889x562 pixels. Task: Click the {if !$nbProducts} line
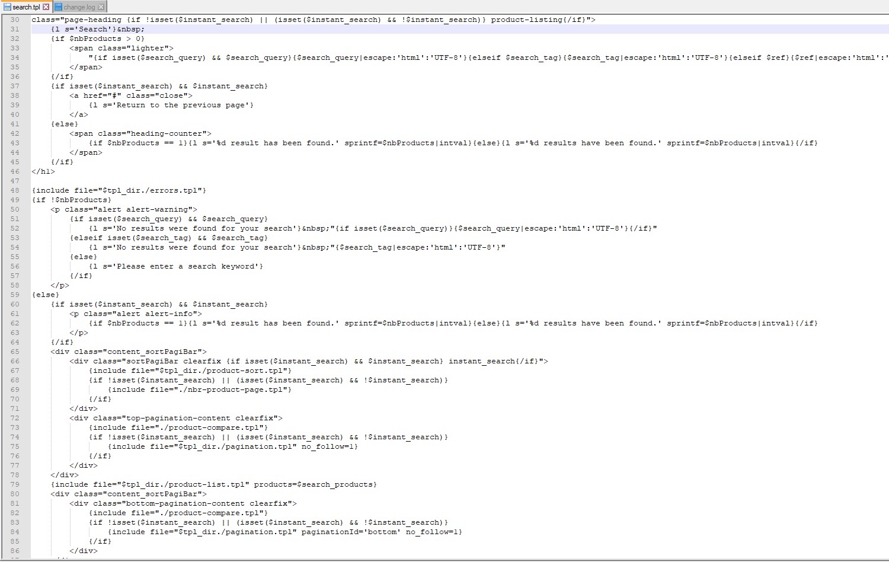(x=72, y=200)
